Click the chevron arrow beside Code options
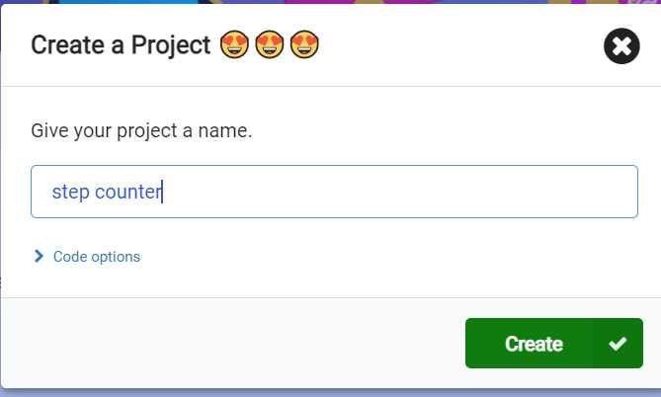The height and width of the screenshot is (397, 661). tap(39, 257)
